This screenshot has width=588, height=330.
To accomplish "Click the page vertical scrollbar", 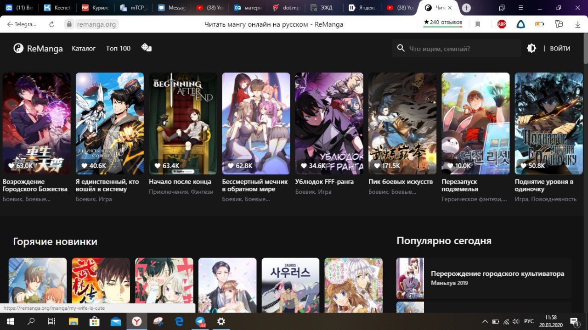I will tap(585, 48).
